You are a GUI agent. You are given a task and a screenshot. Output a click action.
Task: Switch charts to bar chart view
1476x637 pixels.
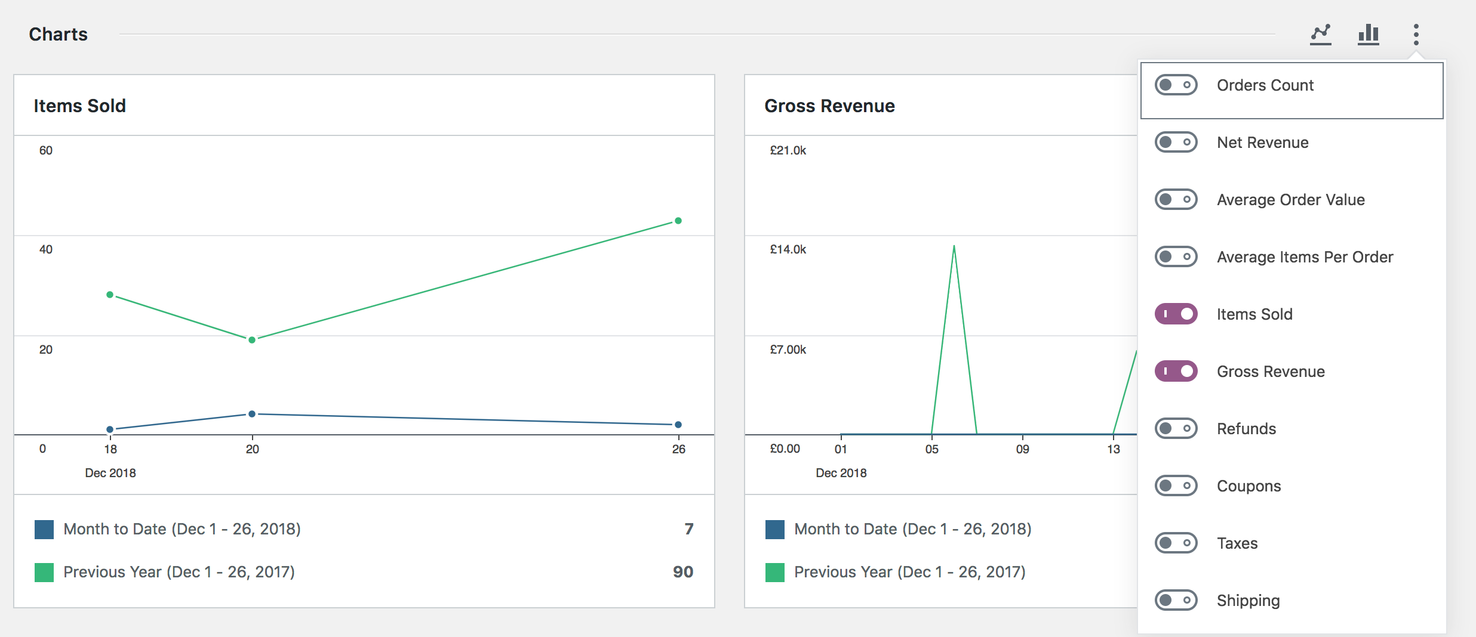1368,34
